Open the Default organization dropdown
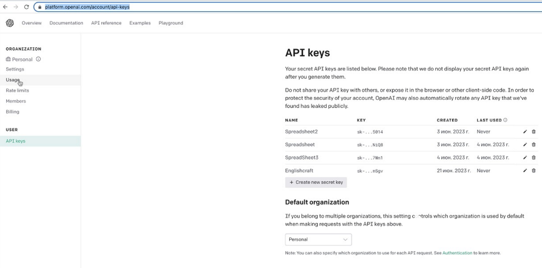The image size is (542, 268). [x=318, y=239]
